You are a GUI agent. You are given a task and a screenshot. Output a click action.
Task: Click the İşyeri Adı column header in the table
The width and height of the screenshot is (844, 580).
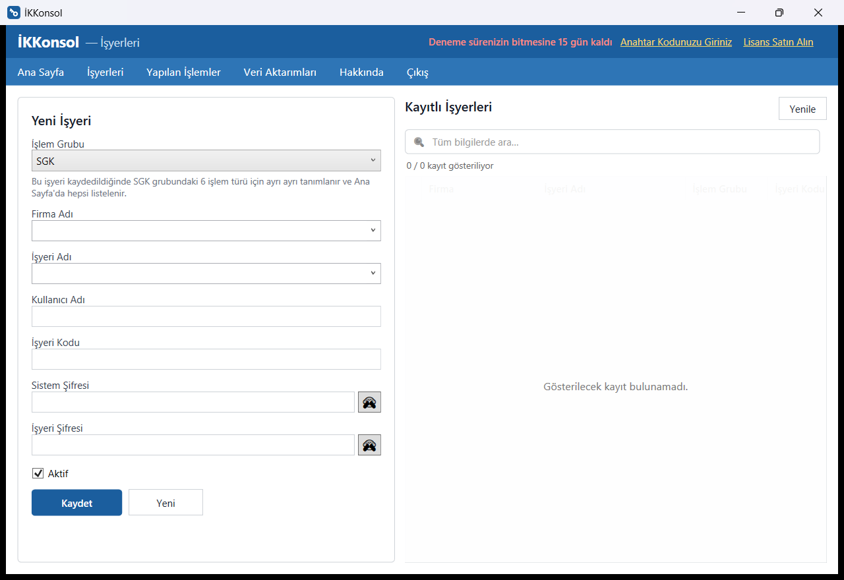(564, 189)
